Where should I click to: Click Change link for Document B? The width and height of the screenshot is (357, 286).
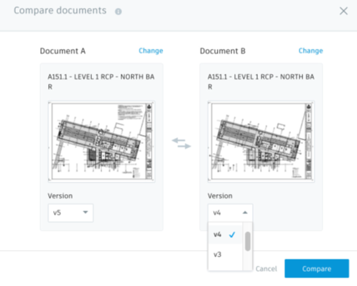[x=310, y=50]
